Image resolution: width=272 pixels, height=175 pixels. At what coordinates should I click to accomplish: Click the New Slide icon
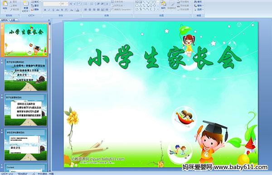click(x=26, y=4)
